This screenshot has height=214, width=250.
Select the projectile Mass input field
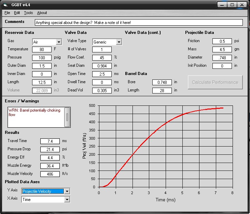coord(222,49)
